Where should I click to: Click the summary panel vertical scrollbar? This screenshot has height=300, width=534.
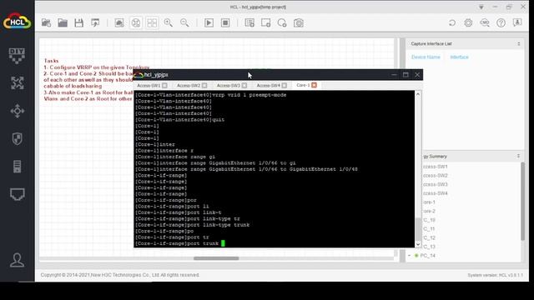pos(522,202)
